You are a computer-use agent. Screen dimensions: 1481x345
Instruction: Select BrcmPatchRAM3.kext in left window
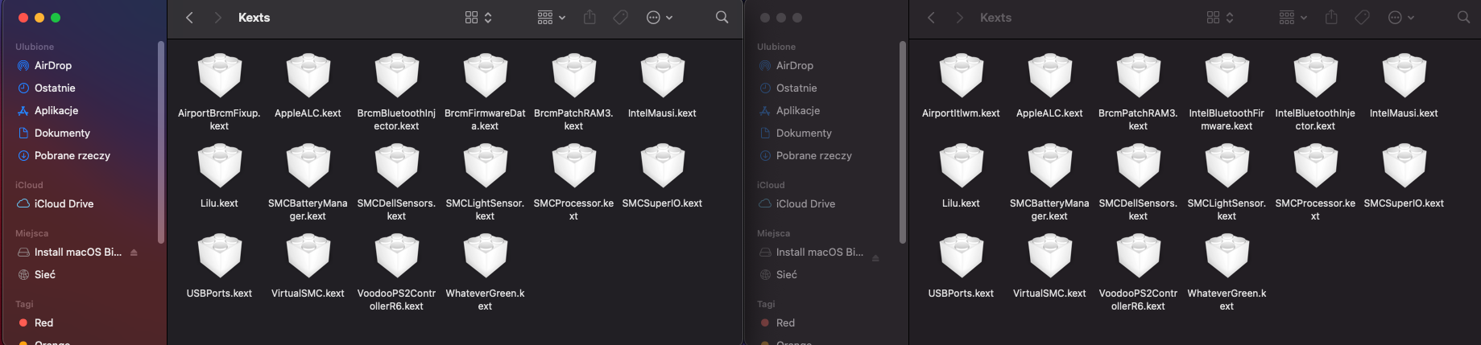(573, 91)
